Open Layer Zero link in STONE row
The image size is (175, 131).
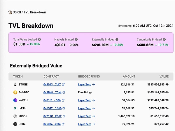[85, 84]
